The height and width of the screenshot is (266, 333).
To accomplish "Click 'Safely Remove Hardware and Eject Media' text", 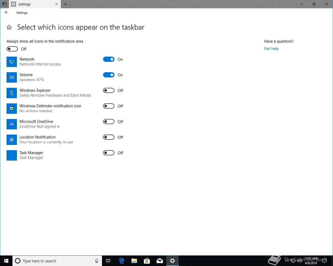I will point(55,95).
